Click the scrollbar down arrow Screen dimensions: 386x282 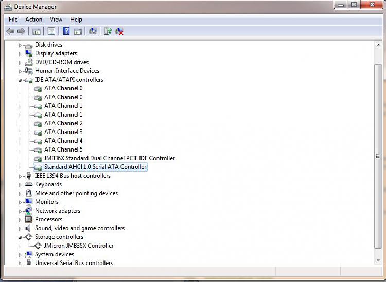(378, 260)
